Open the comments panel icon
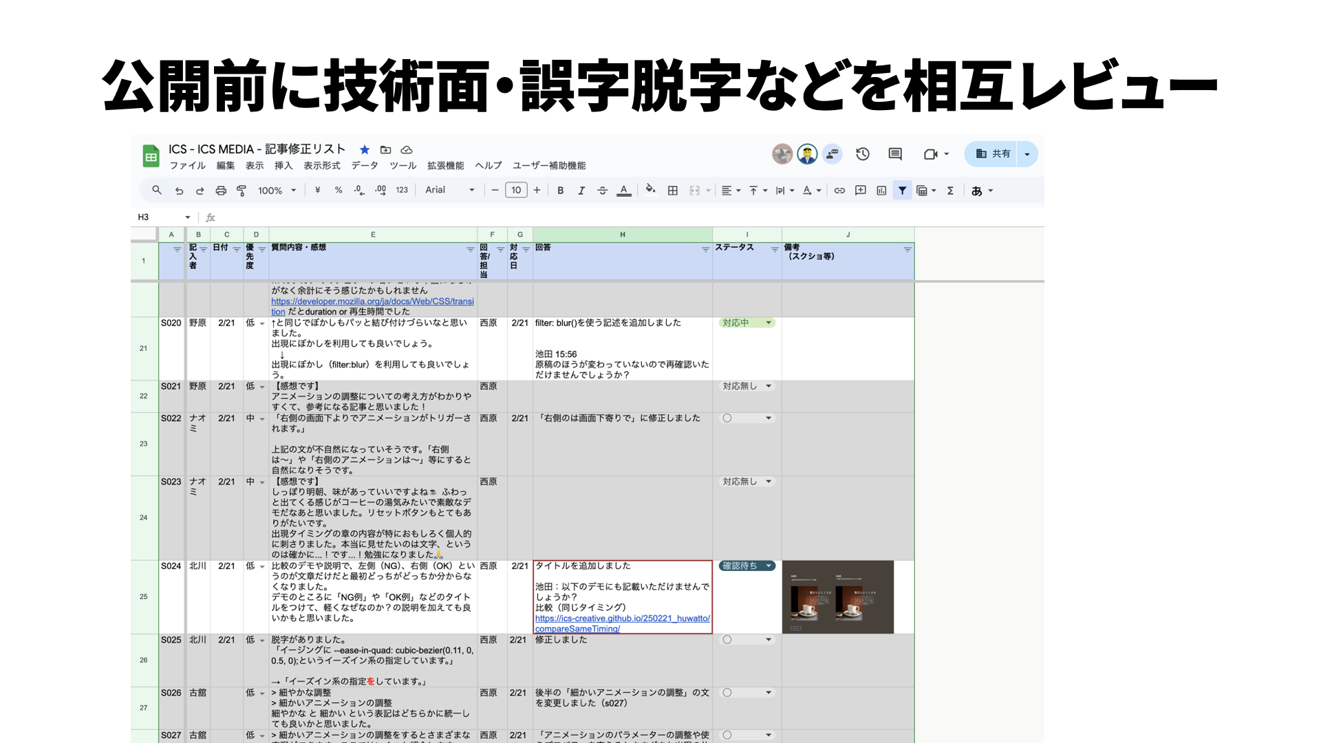 pyautogui.click(x=895, y=154)
